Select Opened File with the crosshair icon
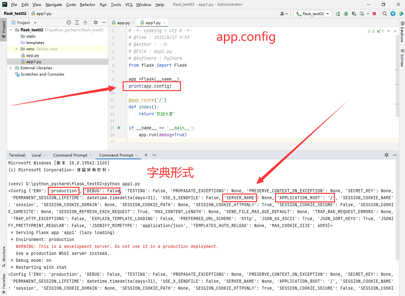 point(68,22)
